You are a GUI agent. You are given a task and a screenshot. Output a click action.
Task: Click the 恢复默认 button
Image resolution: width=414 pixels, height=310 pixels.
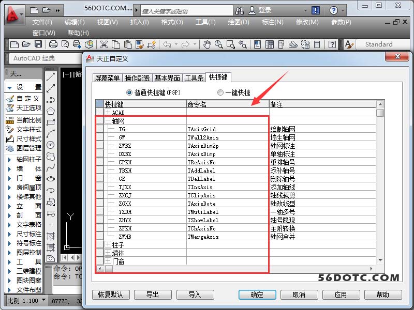(x=111, y=295)
